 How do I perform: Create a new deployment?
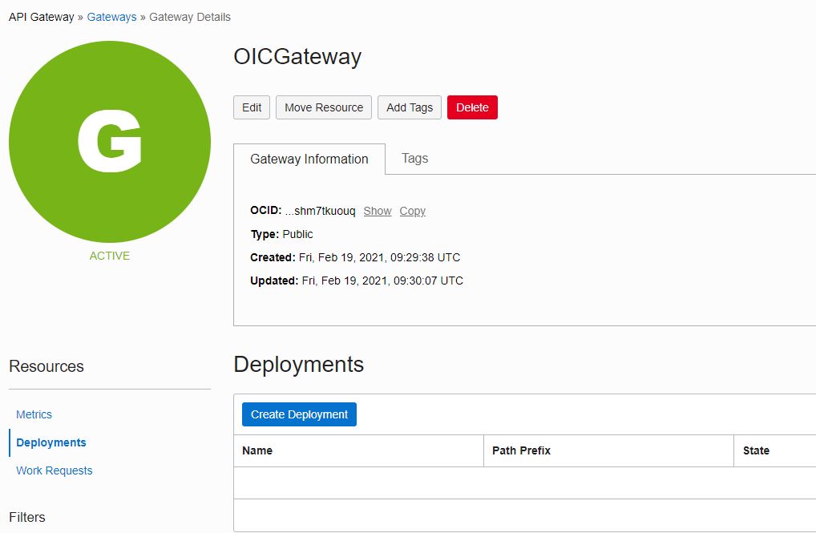tap(298, 414)
